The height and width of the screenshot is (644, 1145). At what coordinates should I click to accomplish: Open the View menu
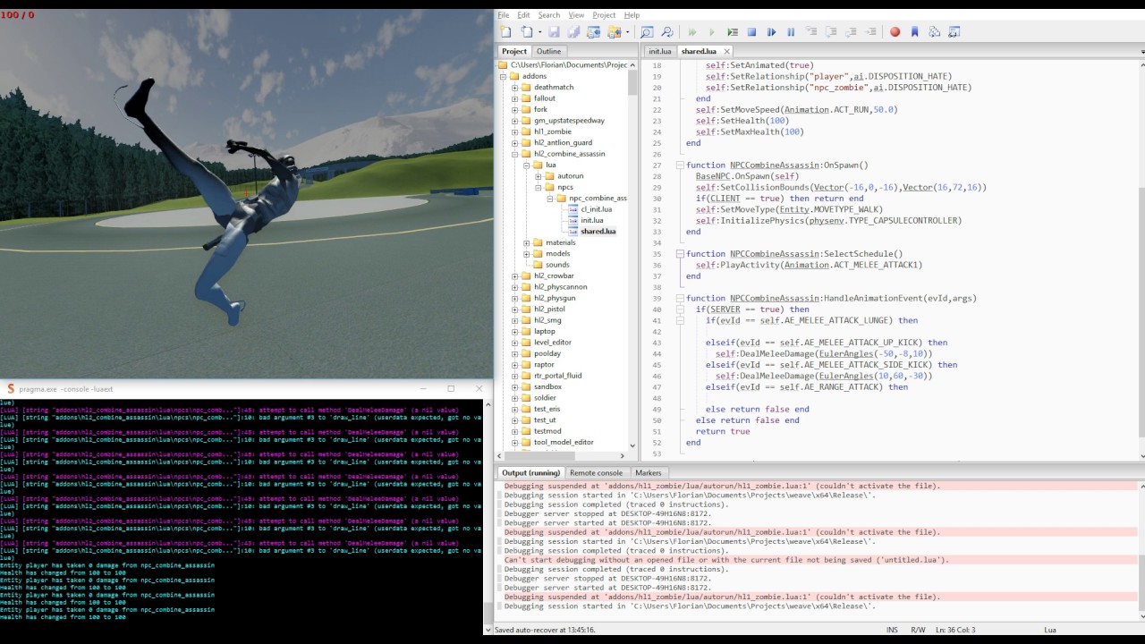point(576,15)
